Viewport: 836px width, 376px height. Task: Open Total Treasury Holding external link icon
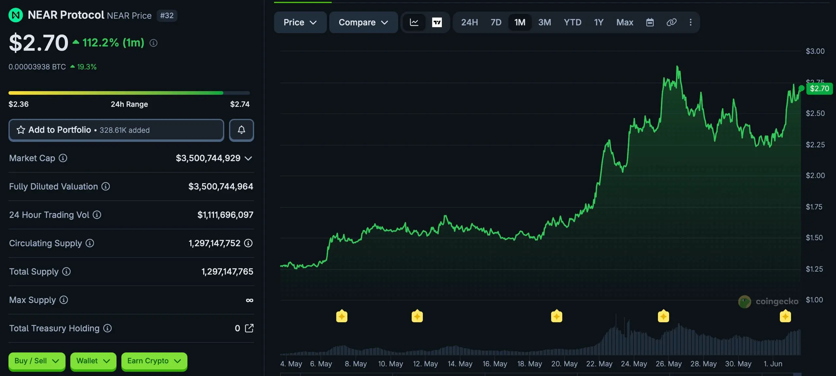tap(249, 328)
